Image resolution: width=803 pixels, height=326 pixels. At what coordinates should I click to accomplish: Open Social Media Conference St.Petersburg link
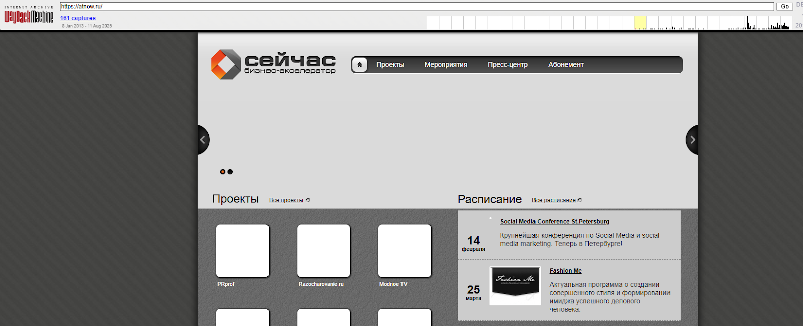coord(555,222)
